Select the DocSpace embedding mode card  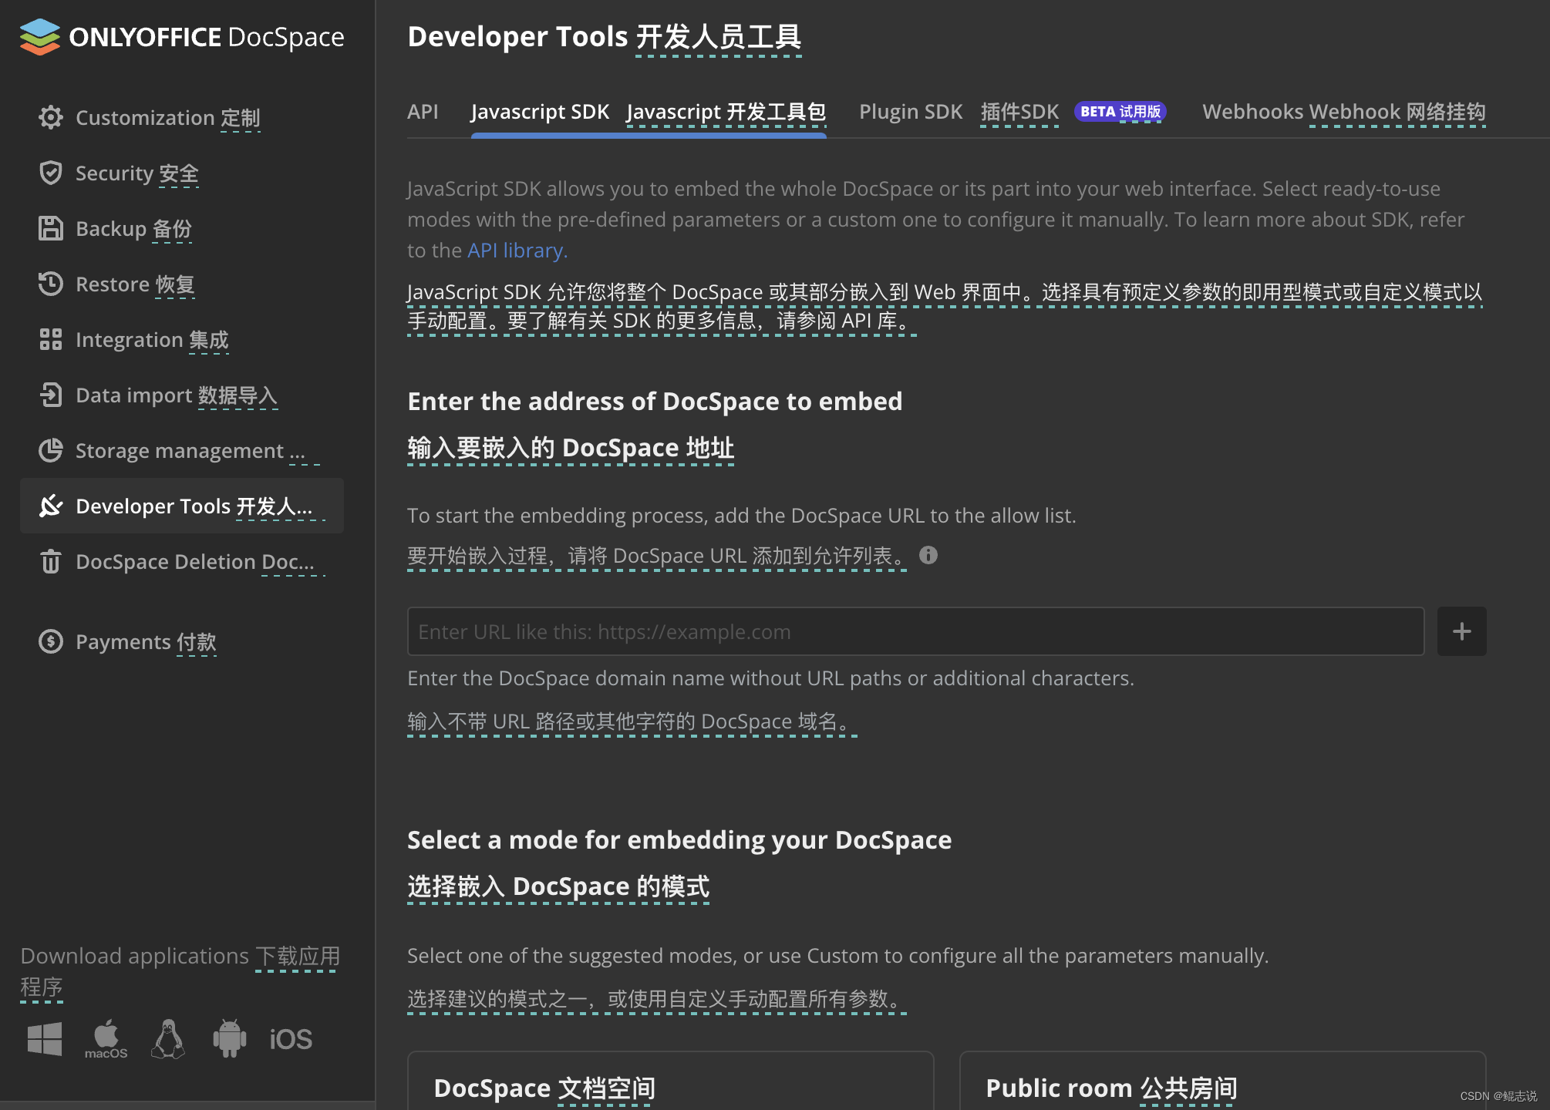tap(670, 1081)
